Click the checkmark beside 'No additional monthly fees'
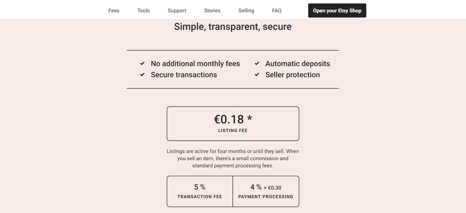Image resolution: width=466 pixels, height=213 pixels. tap(142, 63)
